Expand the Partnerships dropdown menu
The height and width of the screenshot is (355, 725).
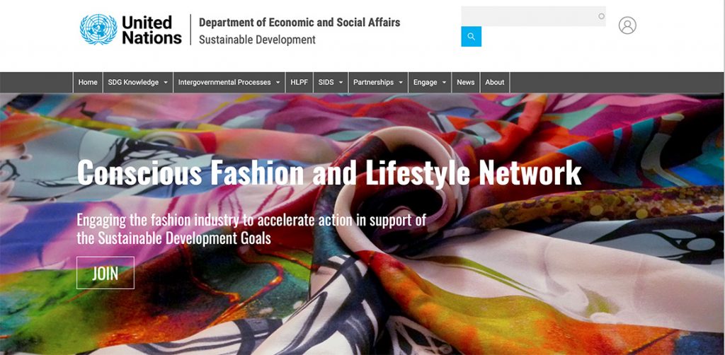378,82
